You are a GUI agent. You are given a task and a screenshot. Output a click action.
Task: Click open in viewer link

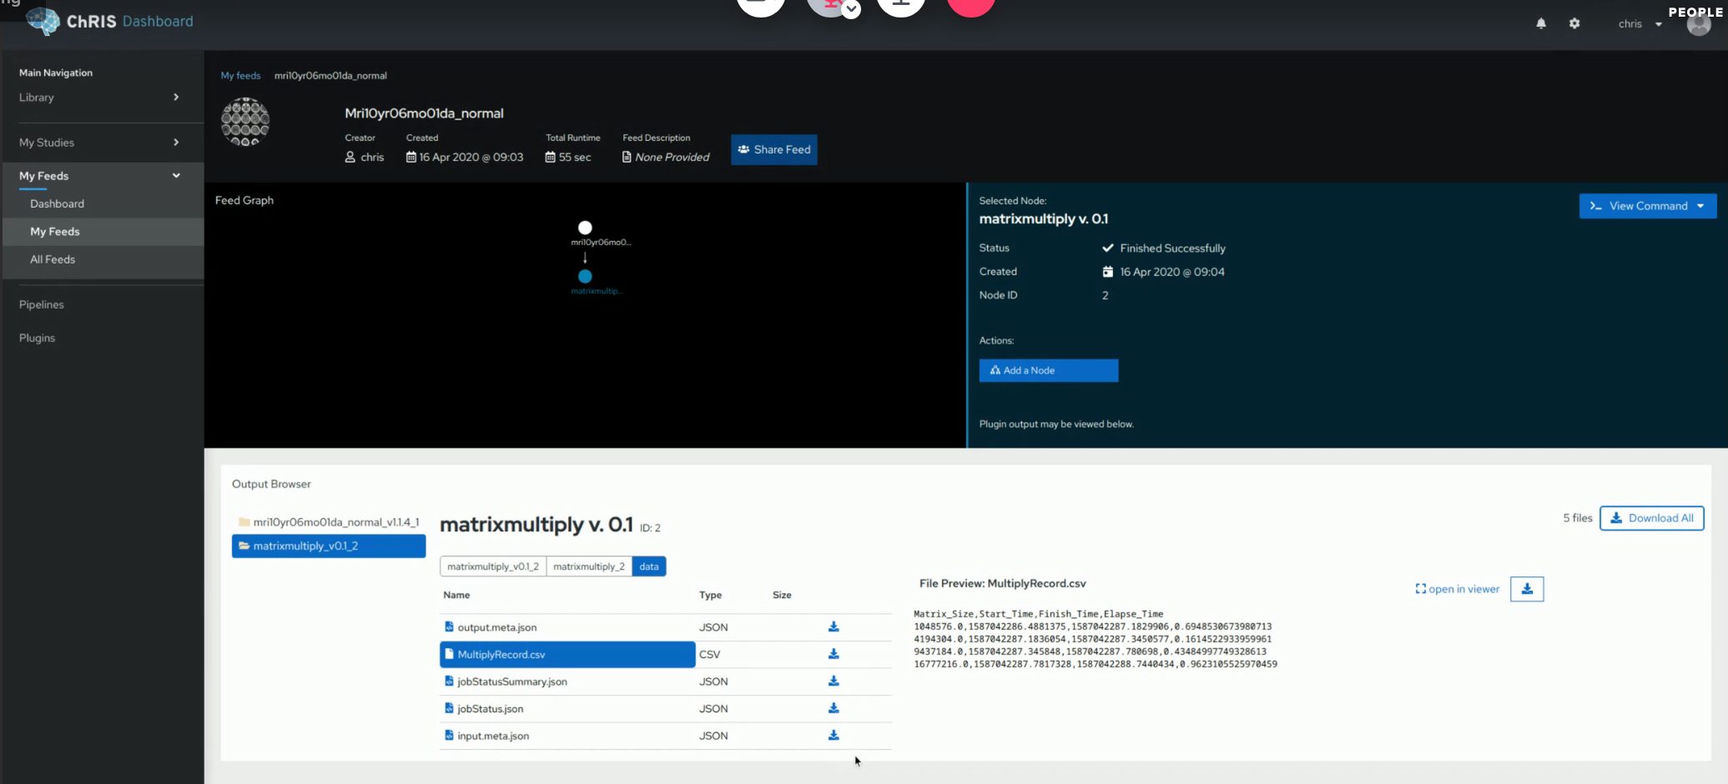pos(1457,589)
